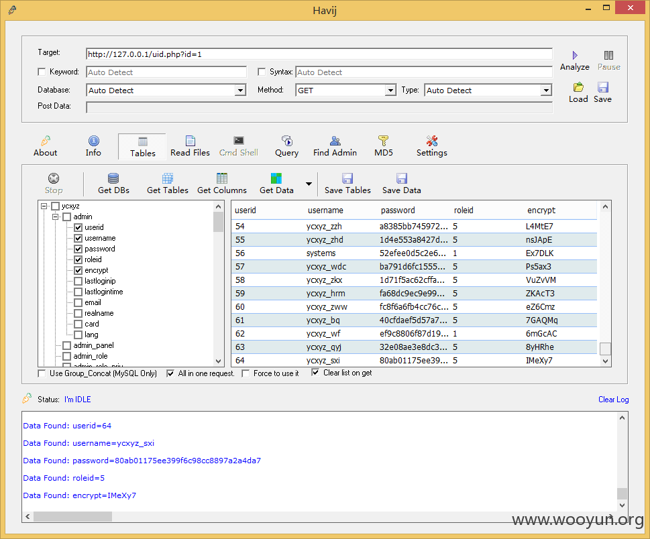Check the email column checkbox
This screenshot has width=650, height=539.
(78, 303)
